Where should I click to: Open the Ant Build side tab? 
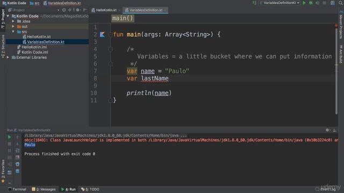pos(341,54)
